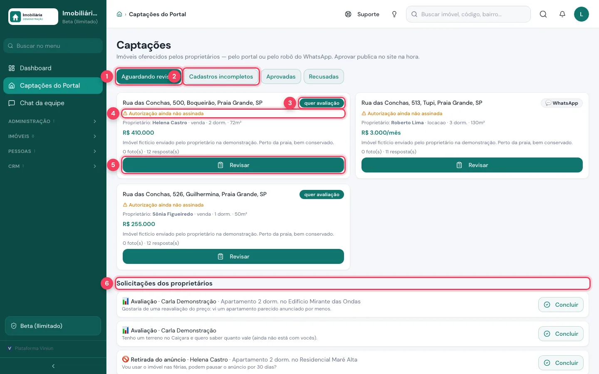
Task: Click the Beta (Ilimitado) plan button
Action: click(53, 326)
